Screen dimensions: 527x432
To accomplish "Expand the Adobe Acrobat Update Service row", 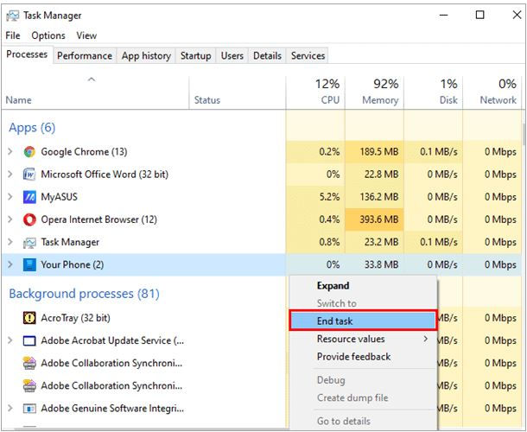I will (10, 340).
